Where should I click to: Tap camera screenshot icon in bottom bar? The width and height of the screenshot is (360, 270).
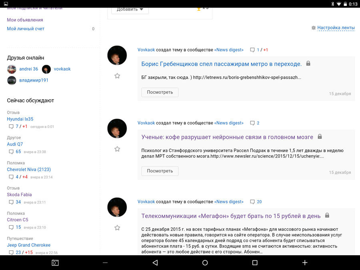(x=55, y=263)
